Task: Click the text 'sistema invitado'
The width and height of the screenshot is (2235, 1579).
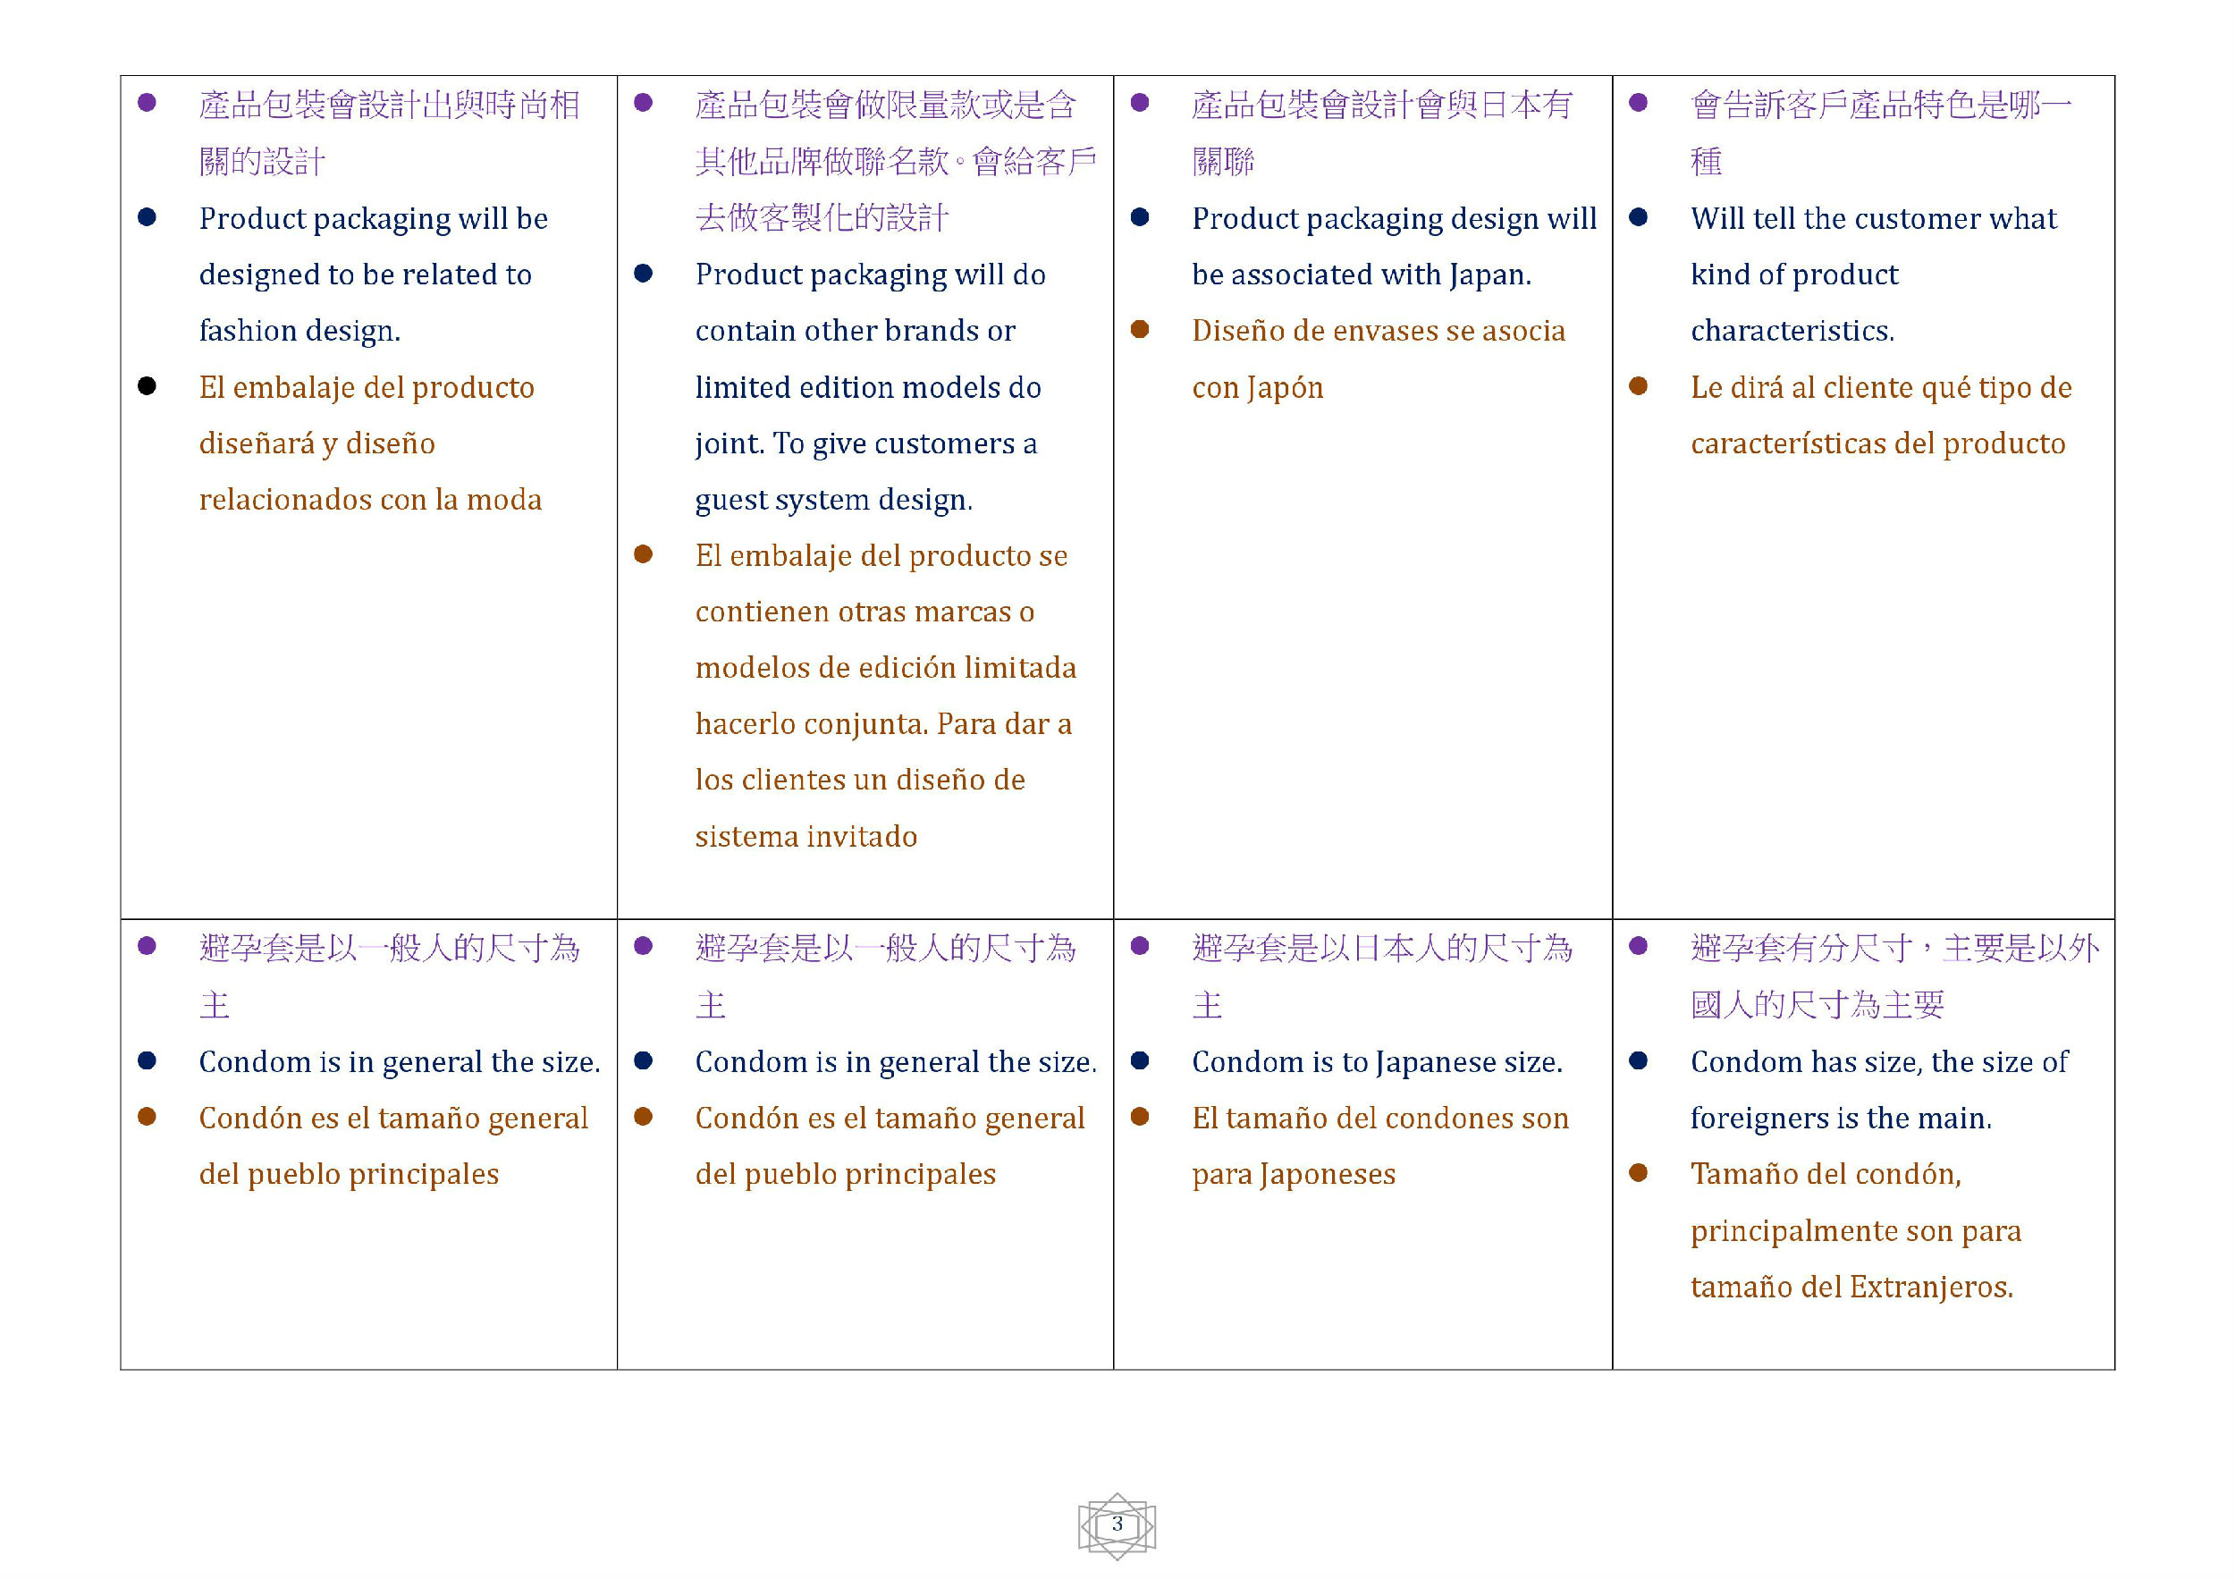Action: 806,836
